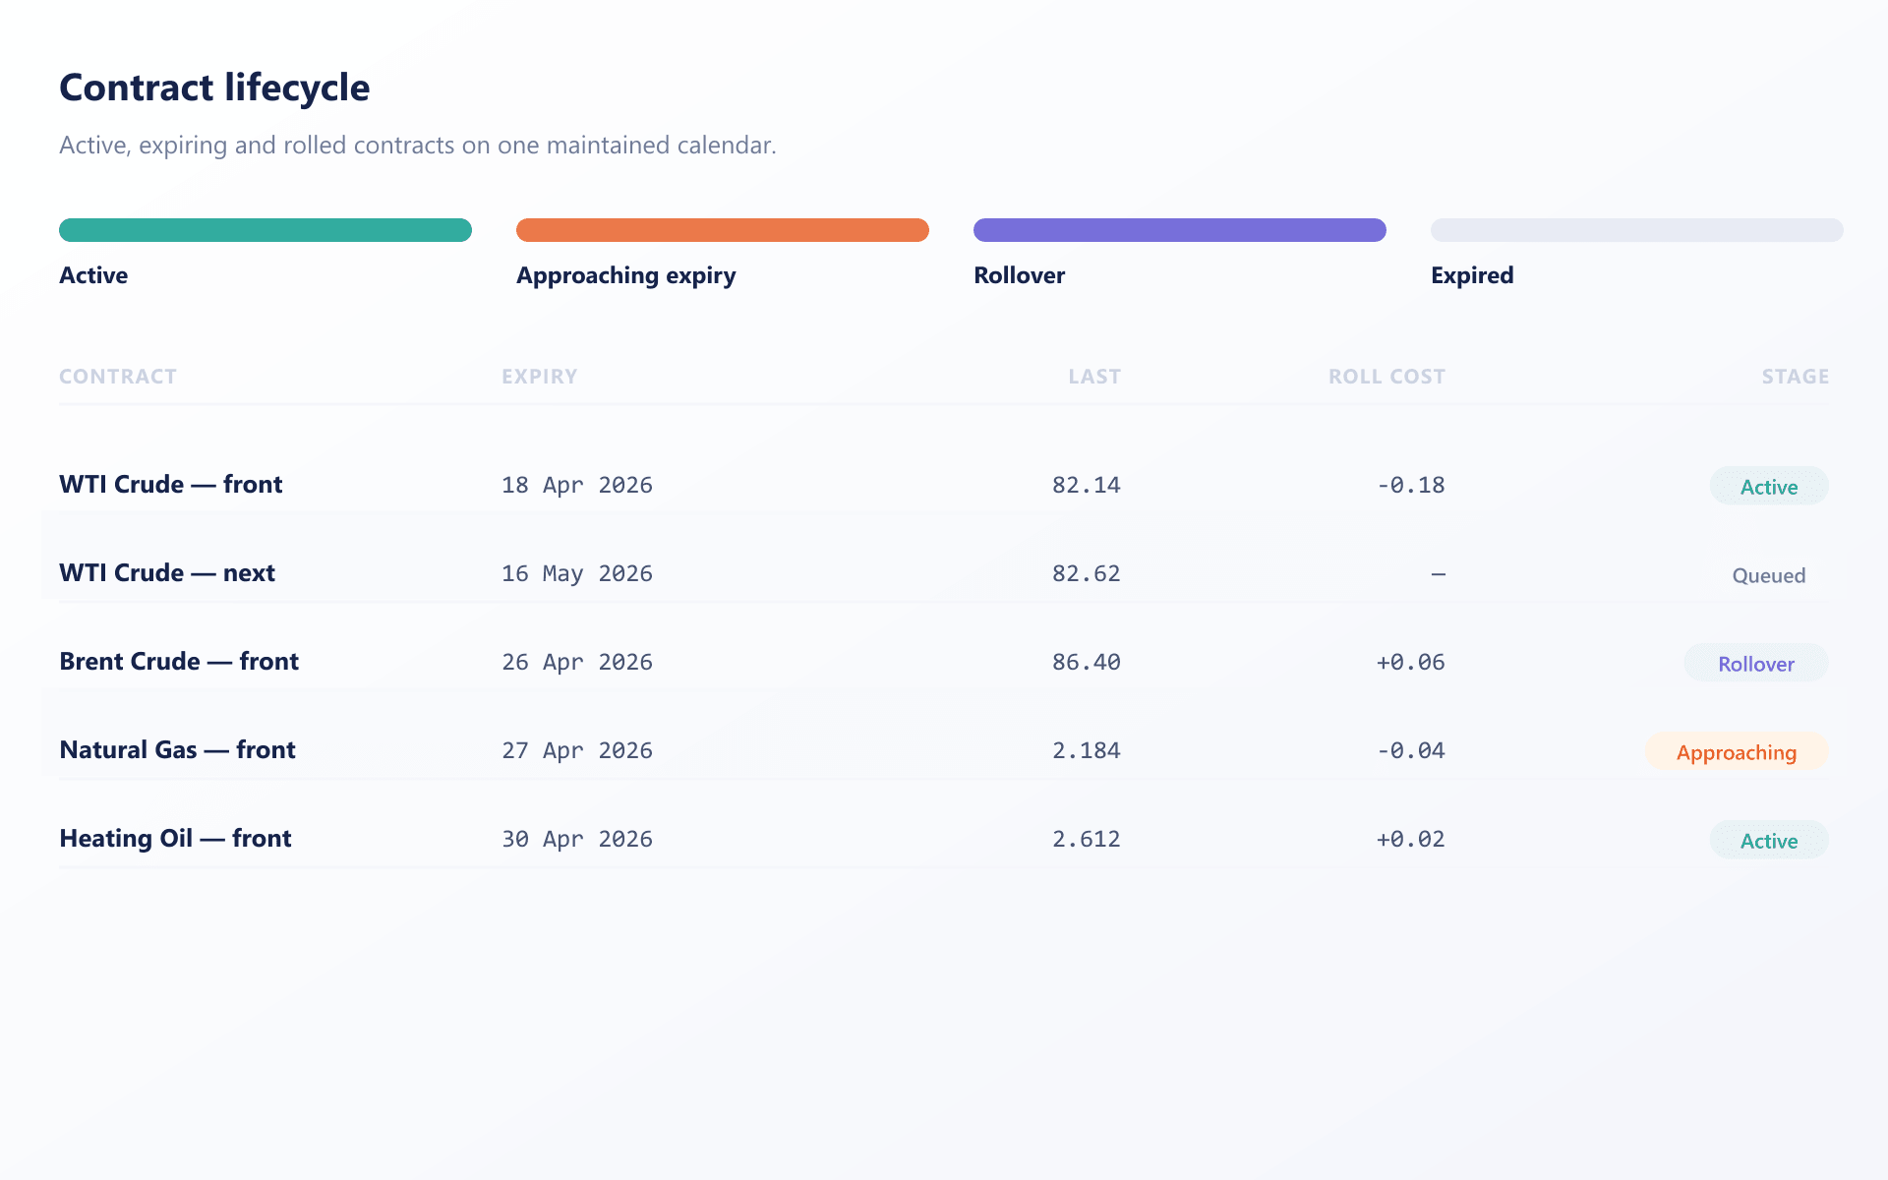
Task: Click the Queued stage label
Action: [1769, 575]
